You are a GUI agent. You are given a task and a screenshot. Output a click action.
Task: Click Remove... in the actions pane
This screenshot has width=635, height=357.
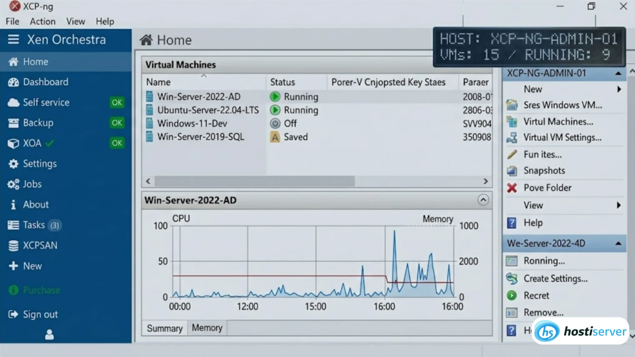coord(543,312)
